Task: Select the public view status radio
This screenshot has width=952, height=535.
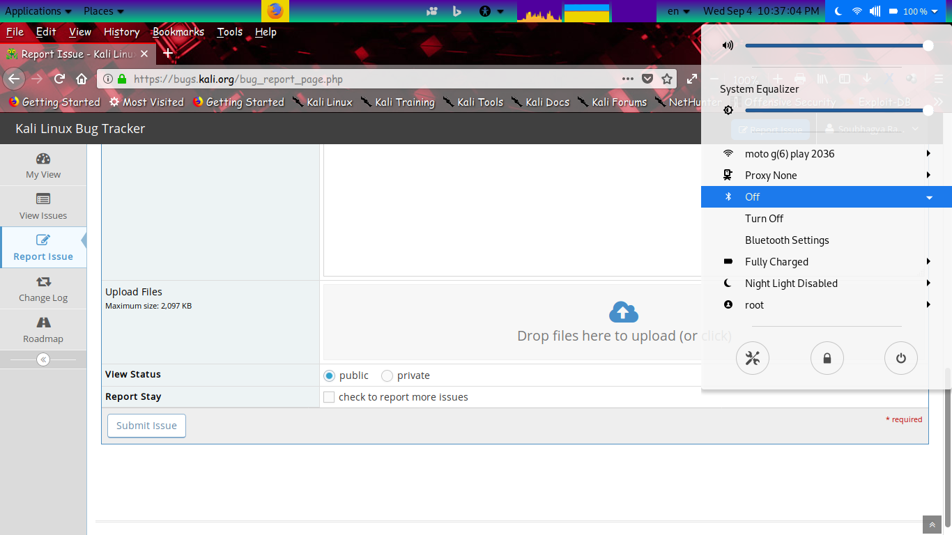Action: (330, 376)
